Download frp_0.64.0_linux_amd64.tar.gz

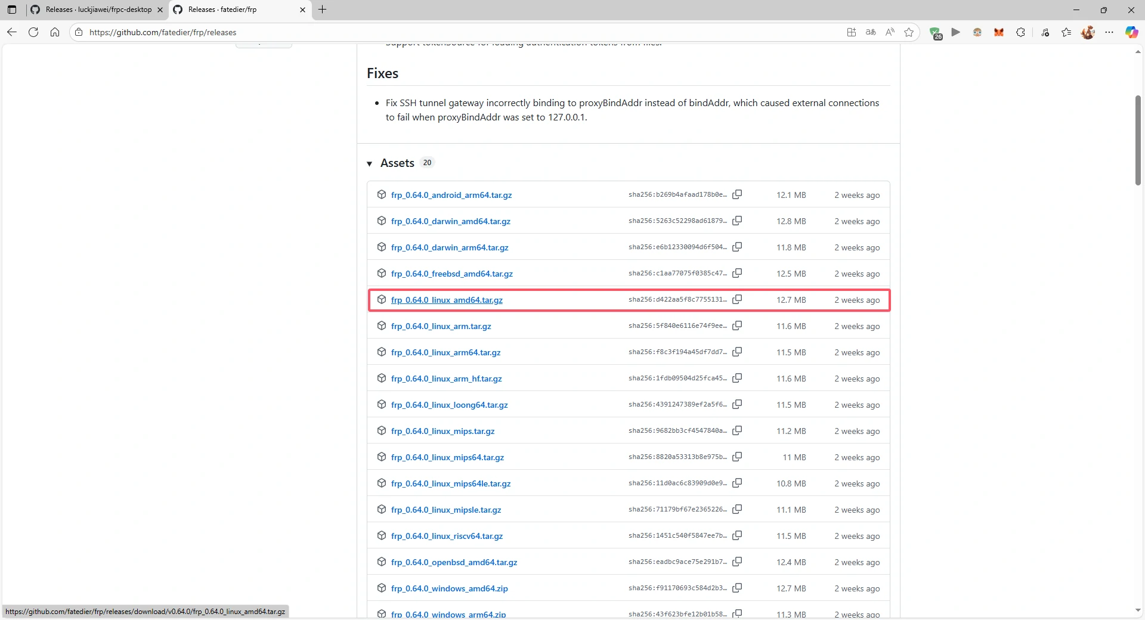pyautogui.click(x=447, y=300)
